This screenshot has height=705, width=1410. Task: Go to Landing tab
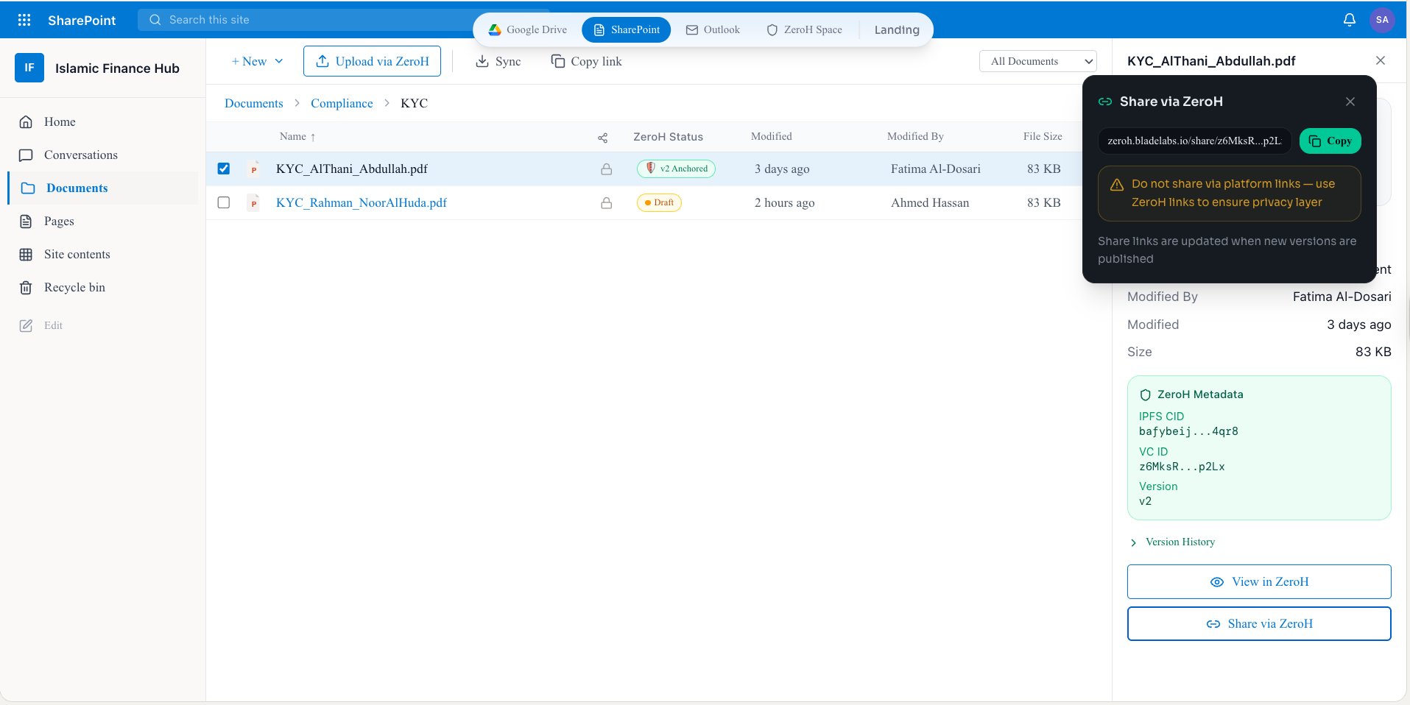[x=897, y=29]
